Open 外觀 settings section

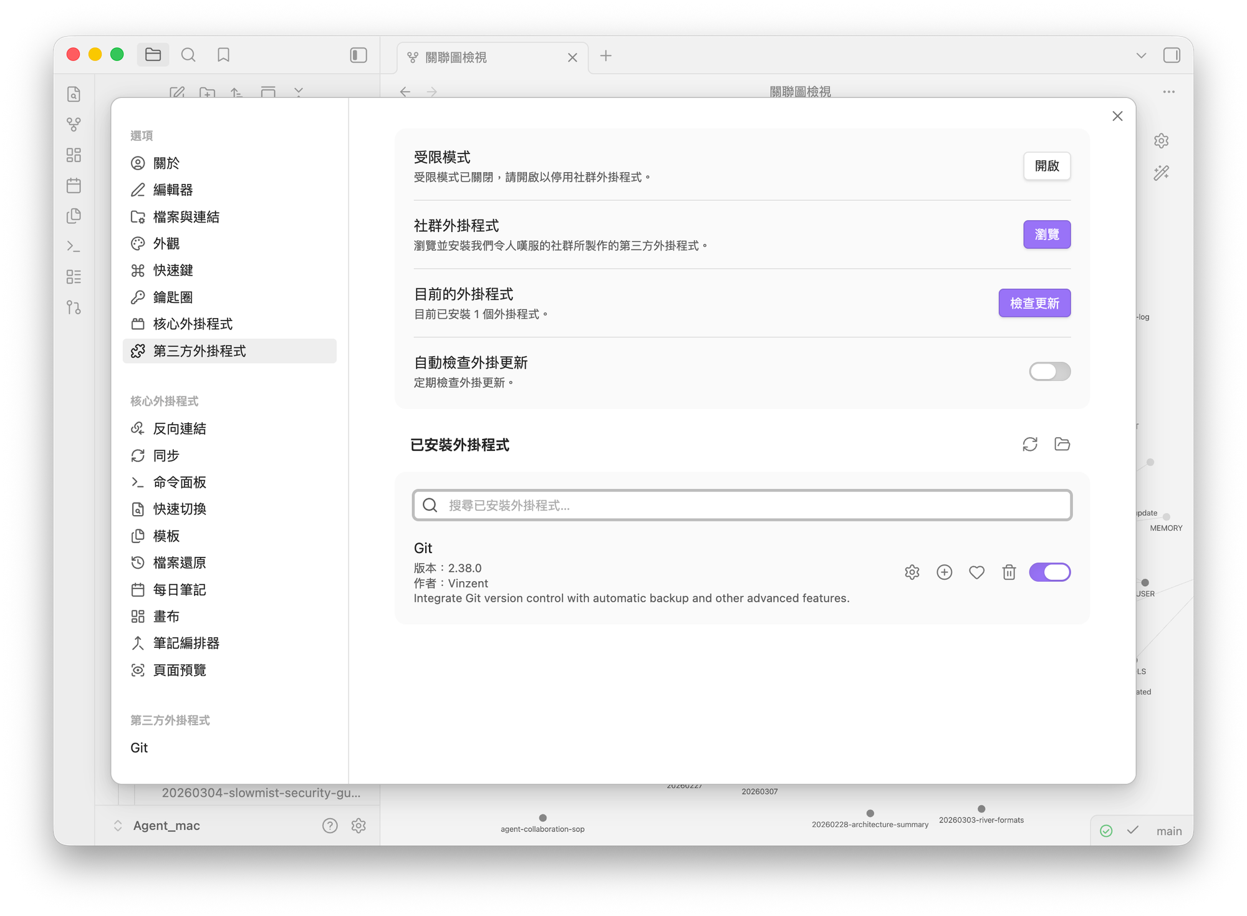coord(166,244)
